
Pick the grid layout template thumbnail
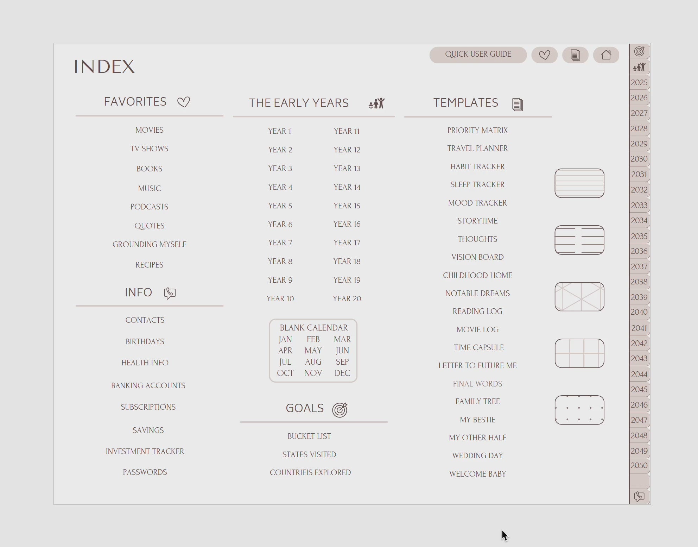pos(579,353)
